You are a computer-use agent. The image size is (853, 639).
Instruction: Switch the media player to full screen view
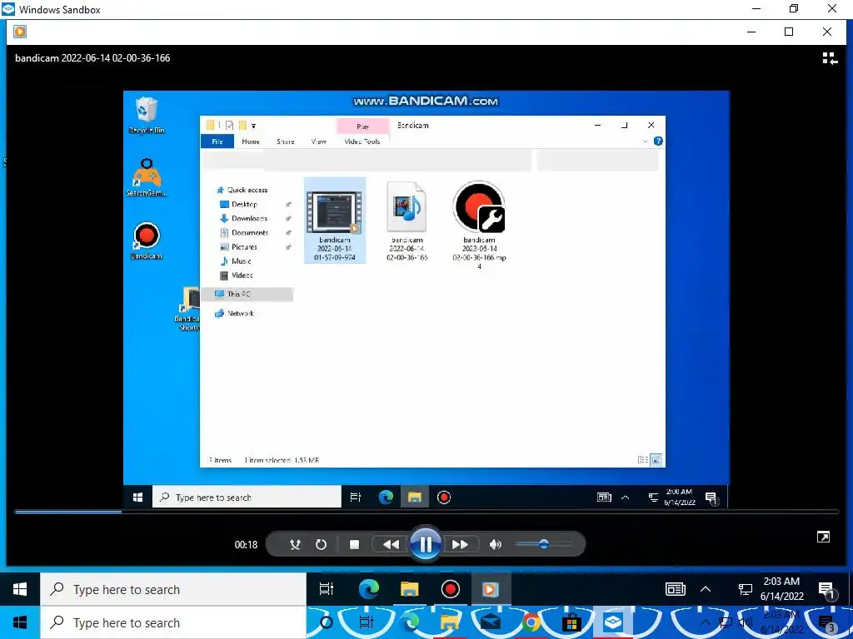pos(823,537)
